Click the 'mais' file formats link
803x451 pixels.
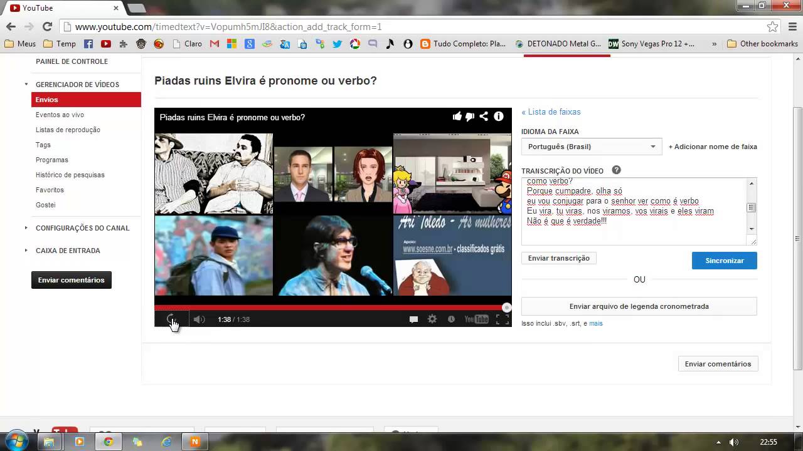[x=596, y=323]
